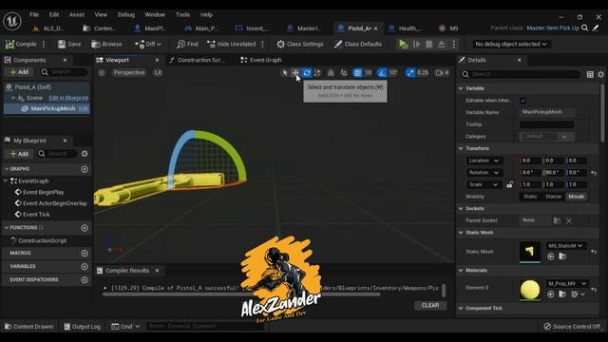
Task: Click the Eject button in the toolbar
Action: pos(441,45)
